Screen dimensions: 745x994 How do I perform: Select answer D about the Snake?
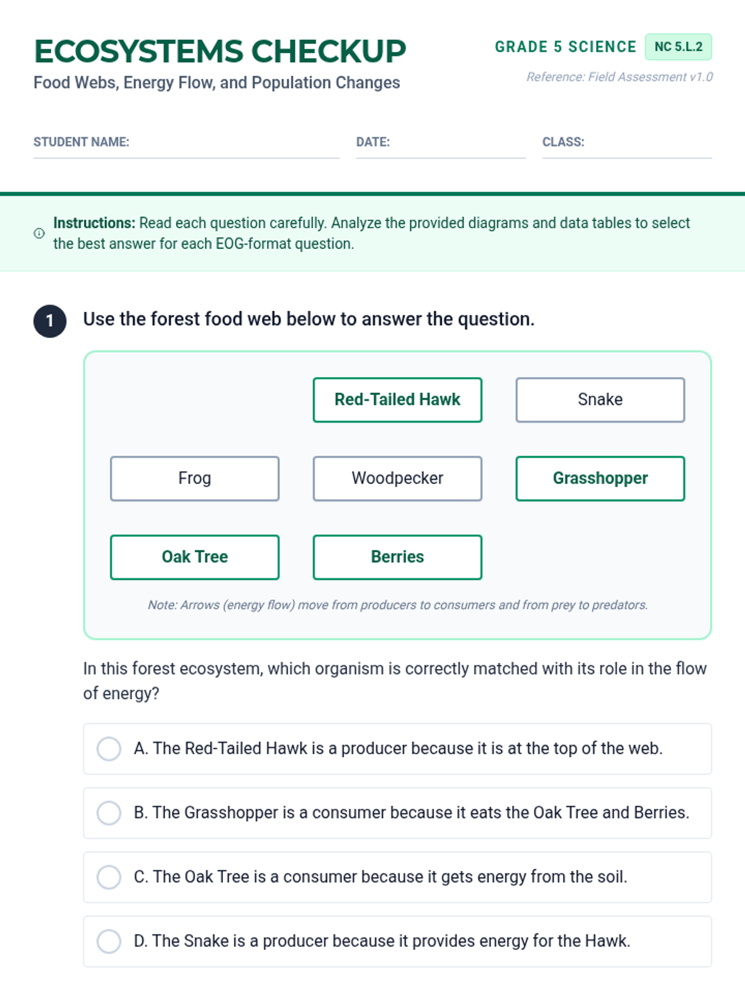[x=397, y=941]
